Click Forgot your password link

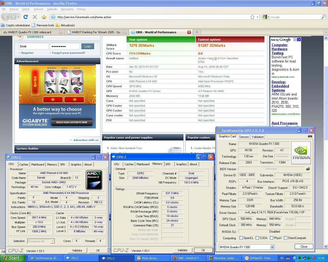coord(68,53)
